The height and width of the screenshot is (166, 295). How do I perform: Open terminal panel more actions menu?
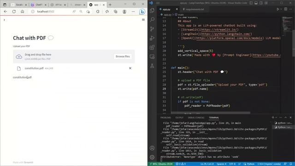281,118
